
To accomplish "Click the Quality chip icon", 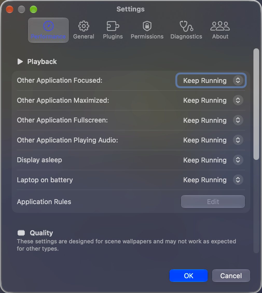I will click(x=21, y=233).
